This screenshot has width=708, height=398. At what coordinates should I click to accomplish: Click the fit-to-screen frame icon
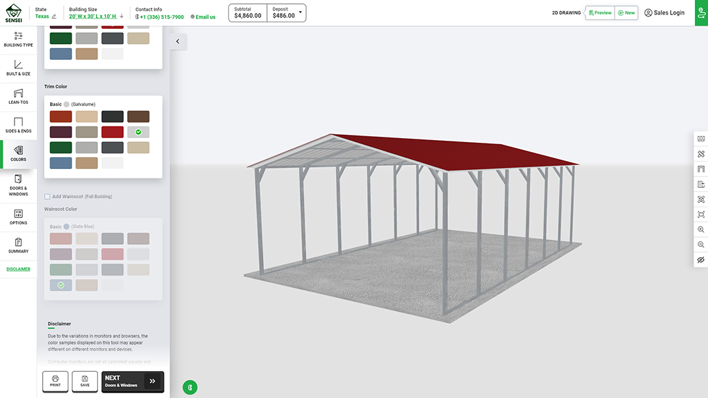pyautogui.click(x=701, y=214)
